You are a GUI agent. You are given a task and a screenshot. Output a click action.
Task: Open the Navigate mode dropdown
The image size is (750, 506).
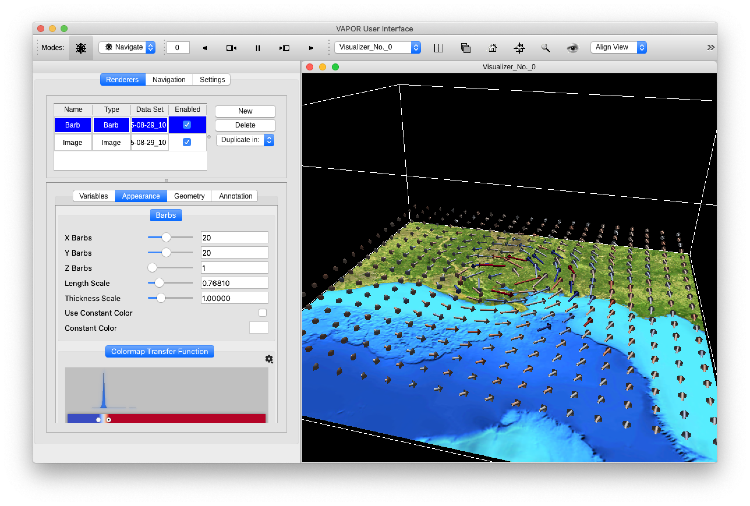[127, 47]
